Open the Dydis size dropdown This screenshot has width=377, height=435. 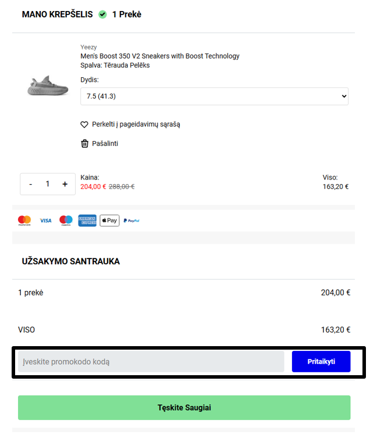[214, 96]
